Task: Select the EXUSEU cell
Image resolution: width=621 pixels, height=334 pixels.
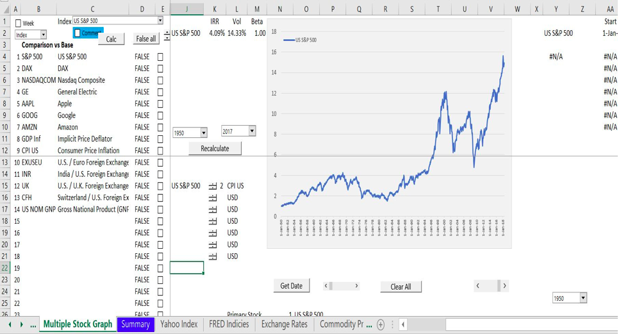Action: tap(38, 162)
